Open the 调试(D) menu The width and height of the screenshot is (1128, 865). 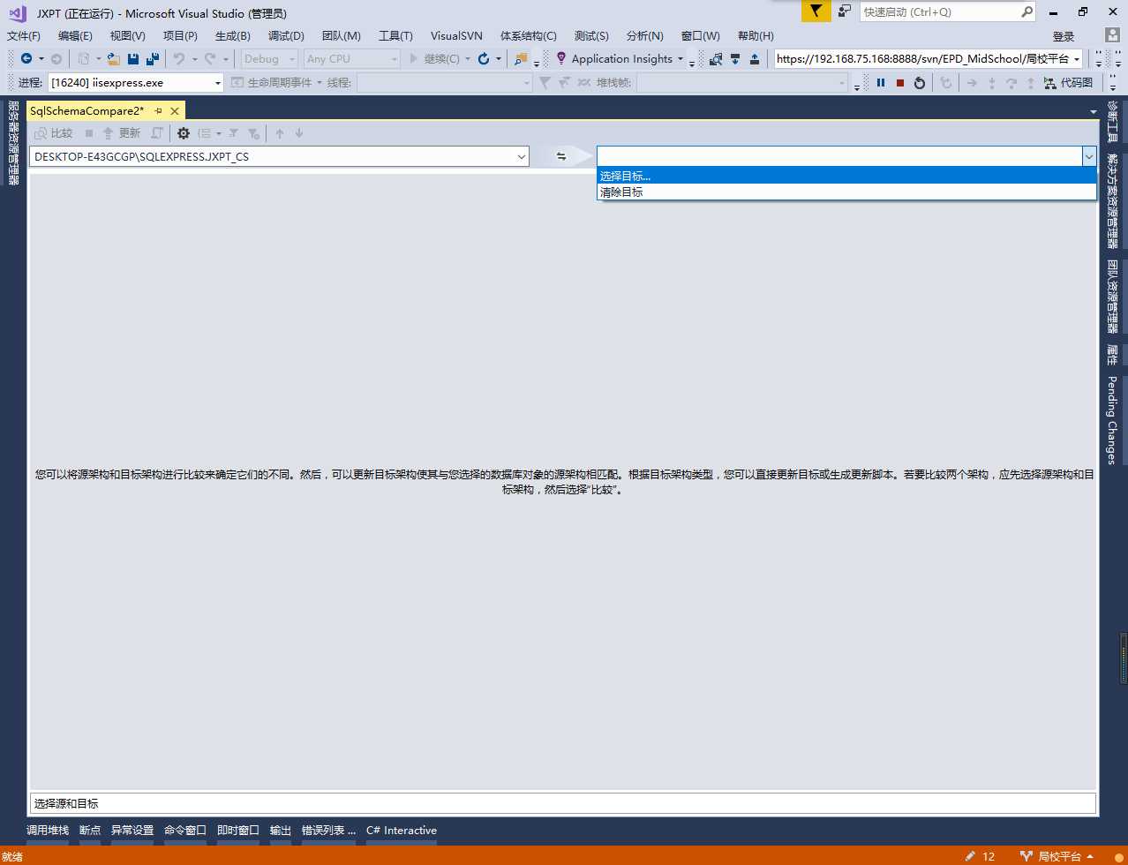[286, 36]
